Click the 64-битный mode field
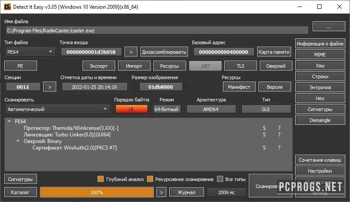350x202 pixels. click(167, 109)
